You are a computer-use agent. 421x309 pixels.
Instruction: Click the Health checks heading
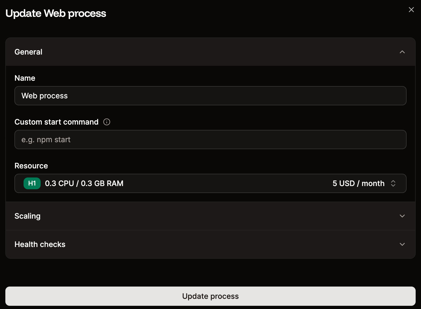click(x=40, y=244)
